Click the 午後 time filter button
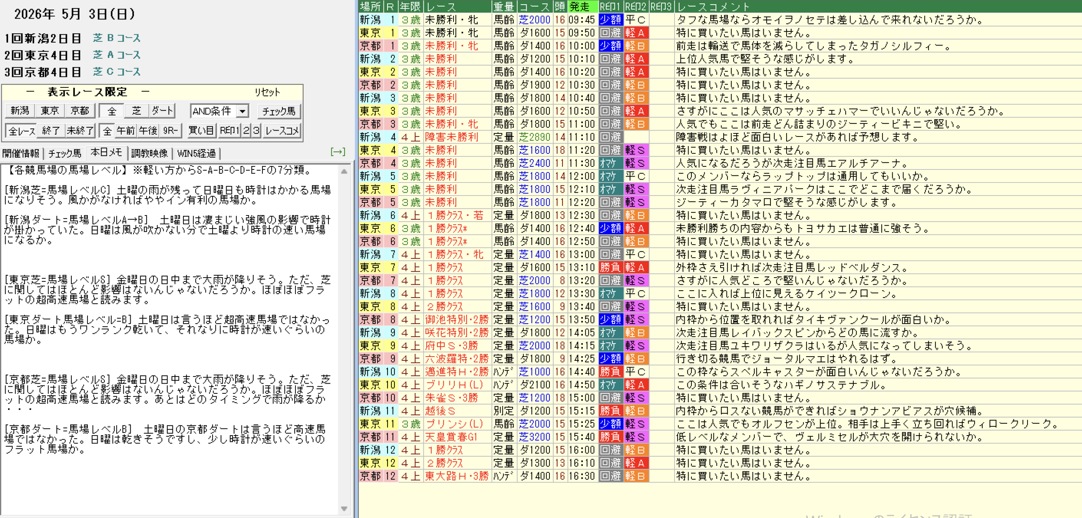 [148, 131]
